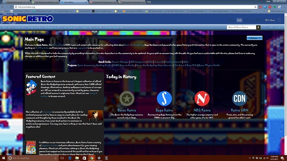
Task: Click the interviewee photo thumbnail
Action: click(x=95, y=116)
